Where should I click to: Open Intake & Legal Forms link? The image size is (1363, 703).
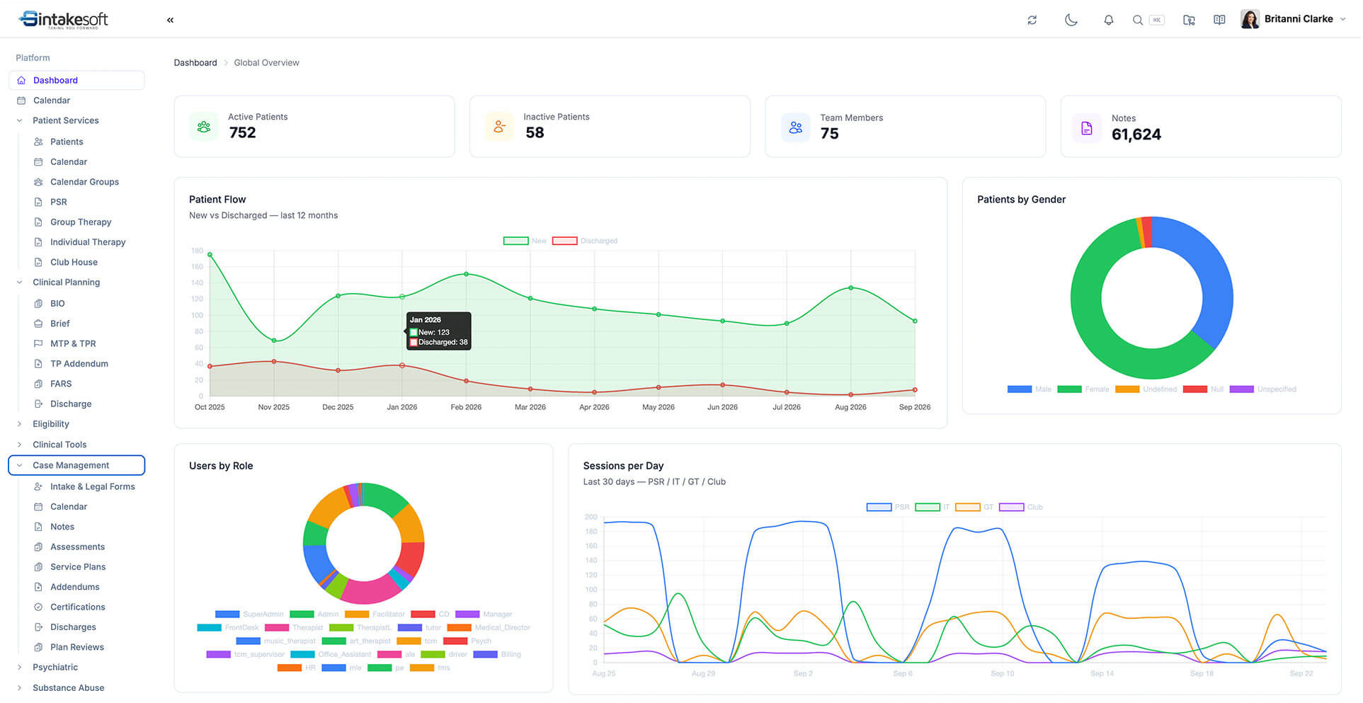[x=92, y=486]
